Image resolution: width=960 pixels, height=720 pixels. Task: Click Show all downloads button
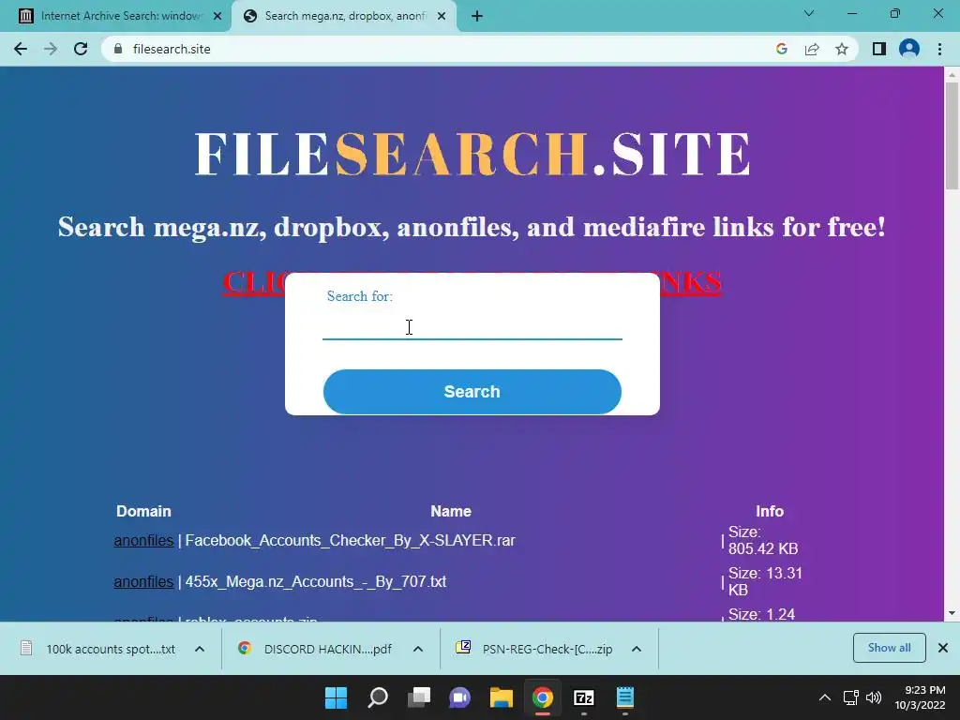(889, 648)
